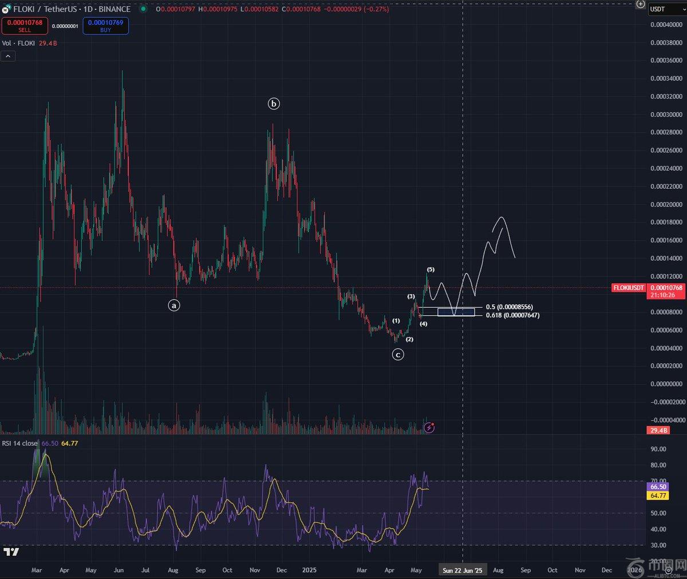Select the circled wave 'a' label
687x579 pixels.
click(x=174, y=305)
